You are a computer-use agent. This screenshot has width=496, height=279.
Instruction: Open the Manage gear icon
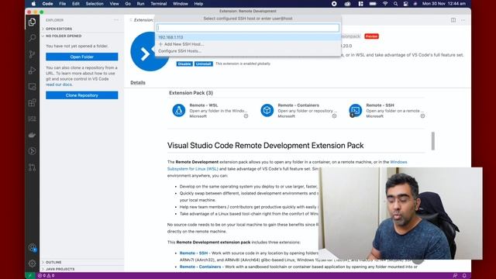point(32,263)
